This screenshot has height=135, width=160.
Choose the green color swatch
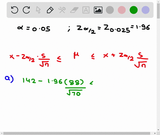[x=134, y=10]
